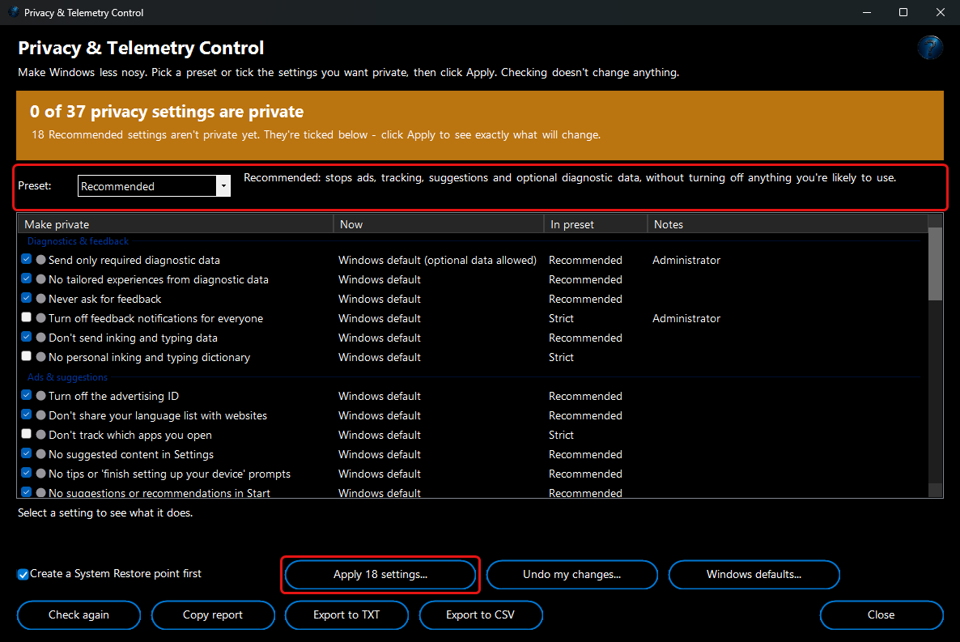
Task: Click status dot for No suggested content in Settings
Action: click(41, 454)
